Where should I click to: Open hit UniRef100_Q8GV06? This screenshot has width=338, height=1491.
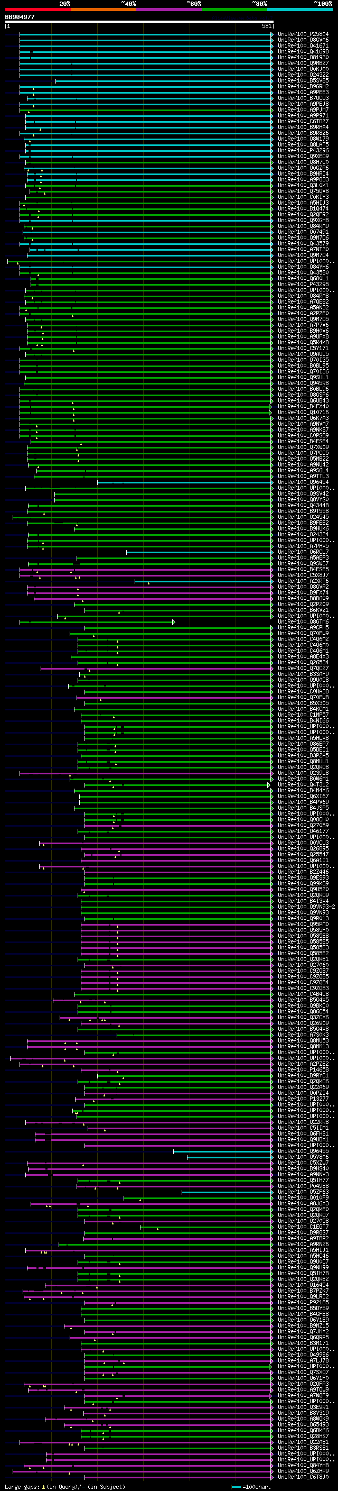[303, 40]
